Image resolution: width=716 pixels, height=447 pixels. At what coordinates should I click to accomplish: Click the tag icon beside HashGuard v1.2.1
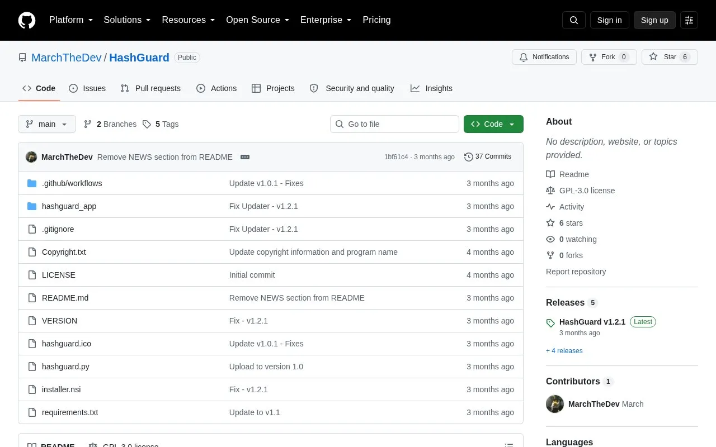coord(550,323)
